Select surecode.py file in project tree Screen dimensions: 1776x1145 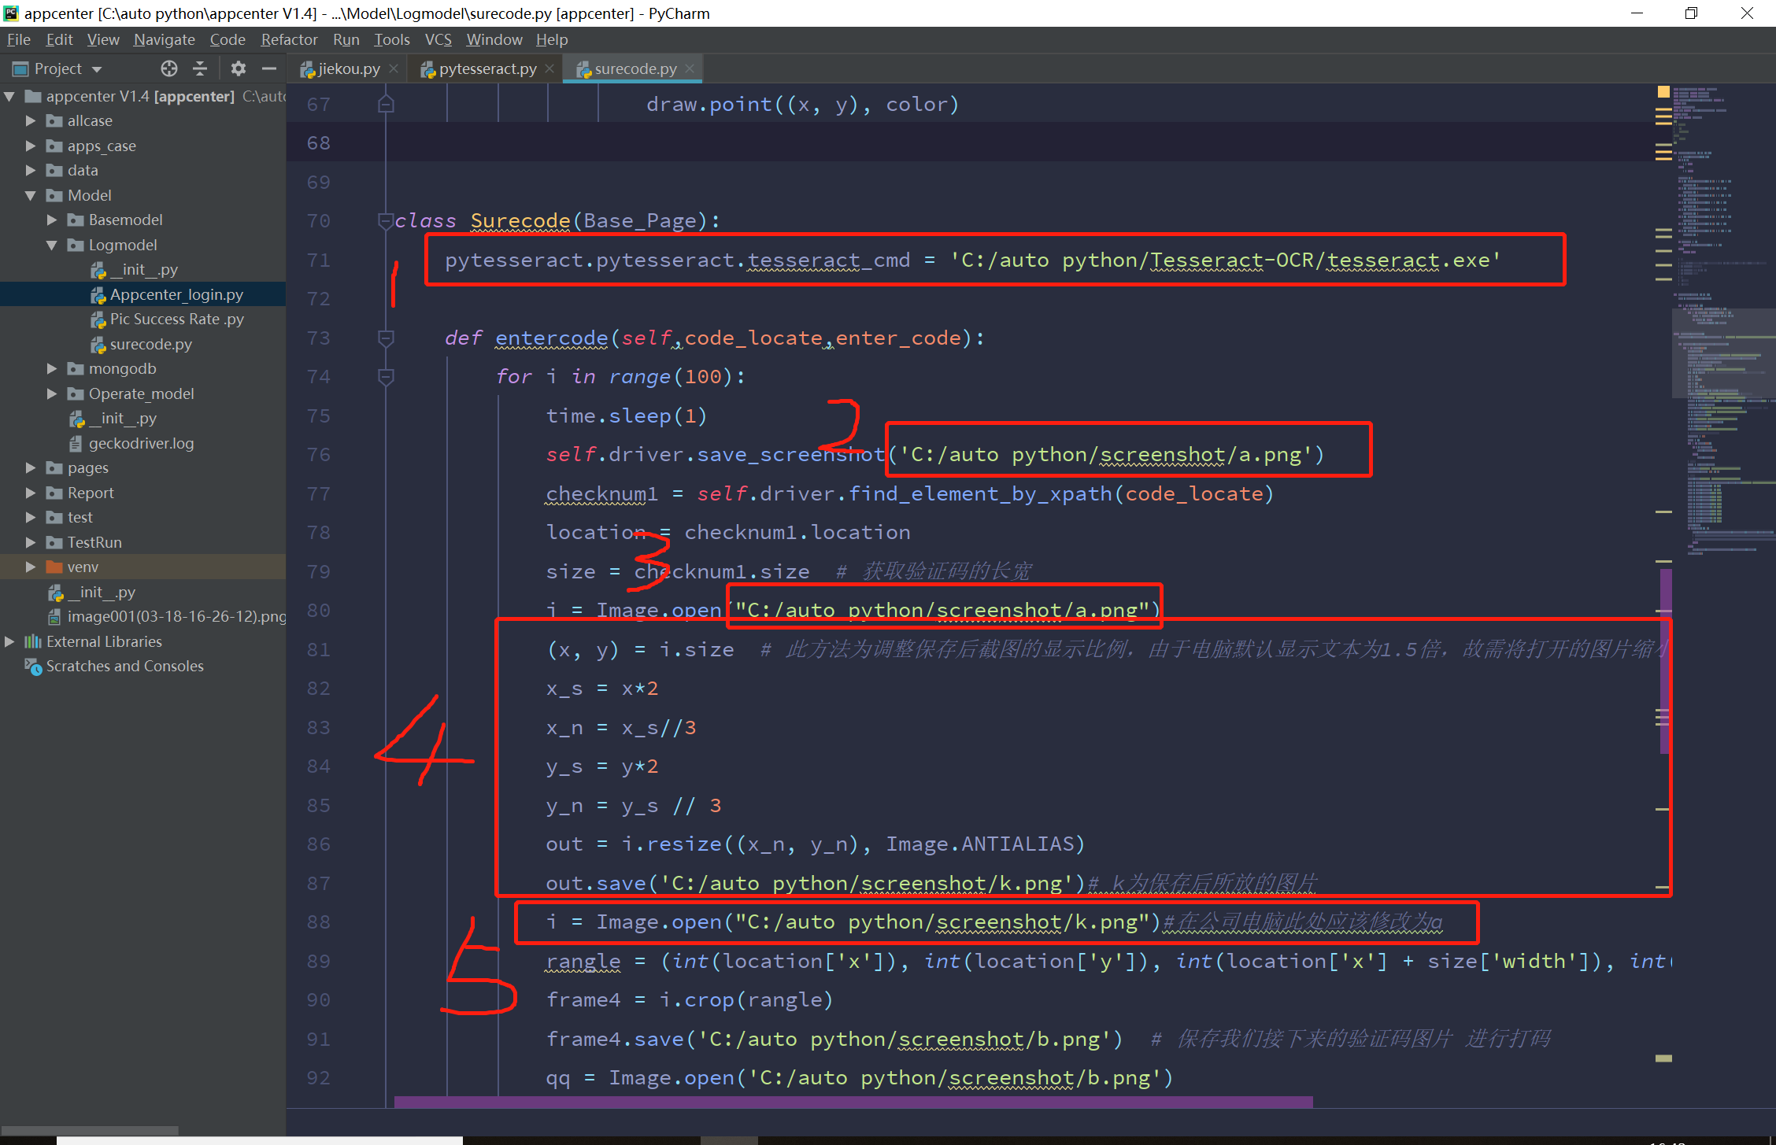150,344
